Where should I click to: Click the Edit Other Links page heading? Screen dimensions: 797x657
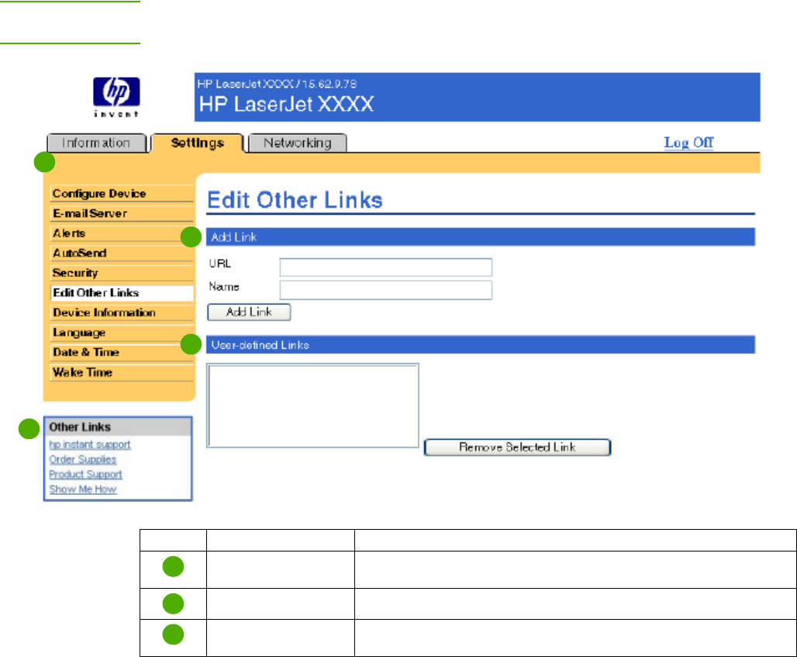(295, 200)
